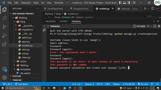
Task: Switch to the Output panel tab
Action: (64, 21)
